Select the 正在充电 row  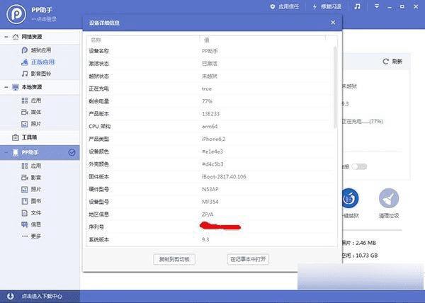click(209, 88)
